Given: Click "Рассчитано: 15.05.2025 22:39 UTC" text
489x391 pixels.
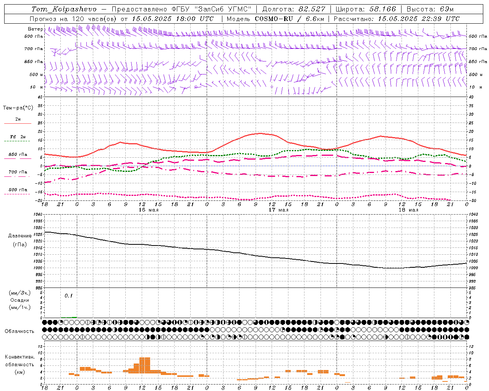Looking at the screenshot, I should point(397,19).
